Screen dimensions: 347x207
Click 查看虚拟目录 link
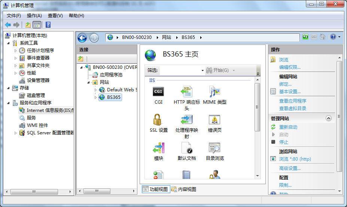tap(293, 109)
